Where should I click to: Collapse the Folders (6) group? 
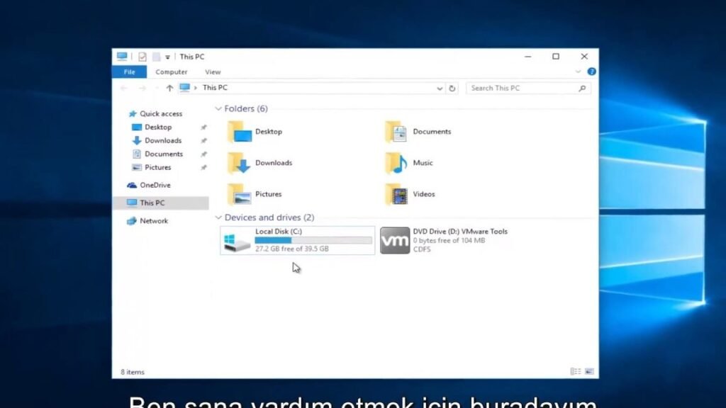tap(218, 108)
